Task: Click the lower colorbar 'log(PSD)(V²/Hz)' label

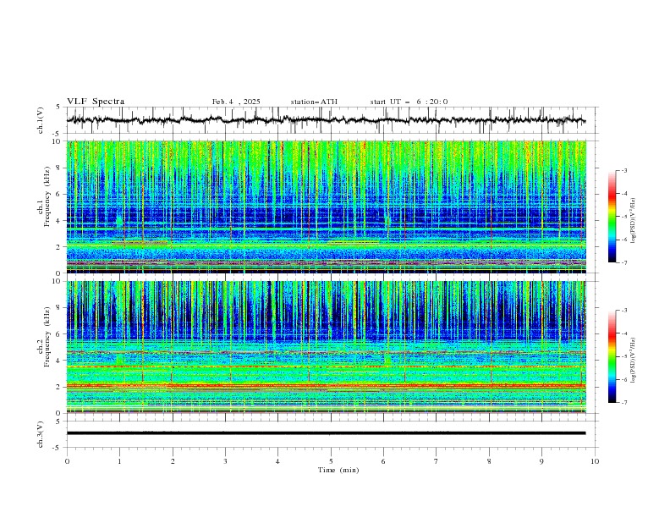Action: pos(634,361)
